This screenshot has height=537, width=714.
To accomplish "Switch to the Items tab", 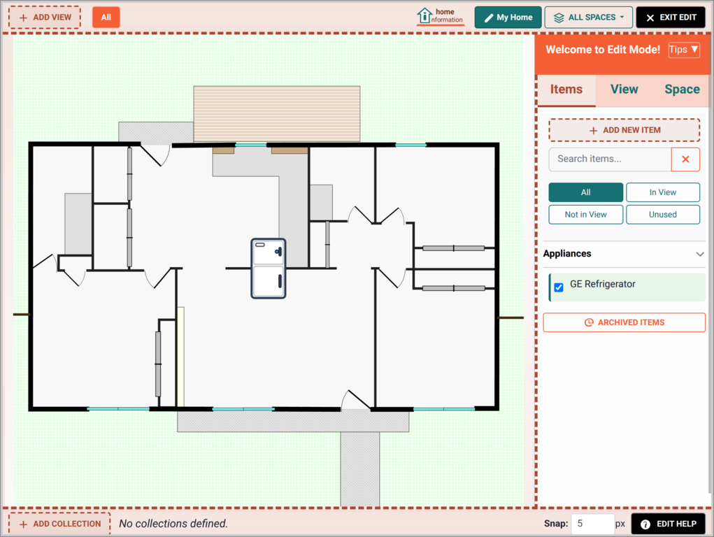I will coord(566,89).
